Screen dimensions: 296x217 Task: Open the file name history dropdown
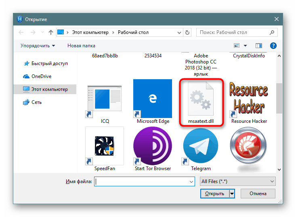click(191, 181)
